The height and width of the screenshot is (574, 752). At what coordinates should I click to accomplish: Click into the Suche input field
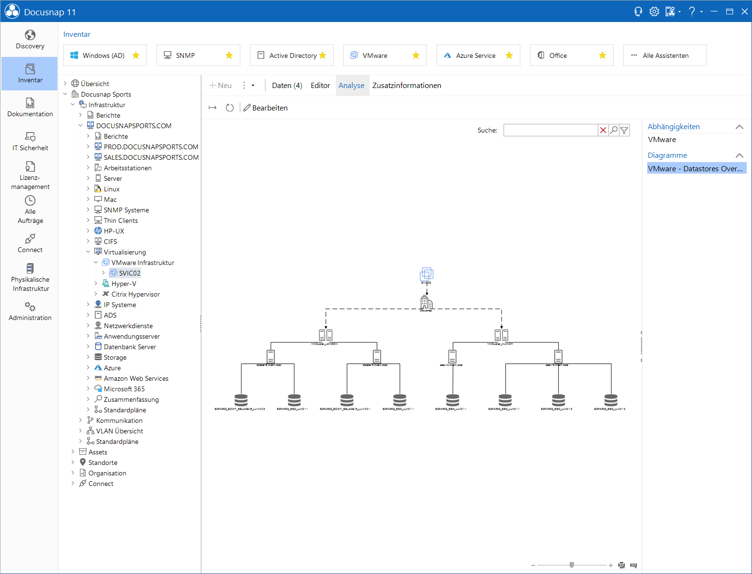[x=550, y=130]
